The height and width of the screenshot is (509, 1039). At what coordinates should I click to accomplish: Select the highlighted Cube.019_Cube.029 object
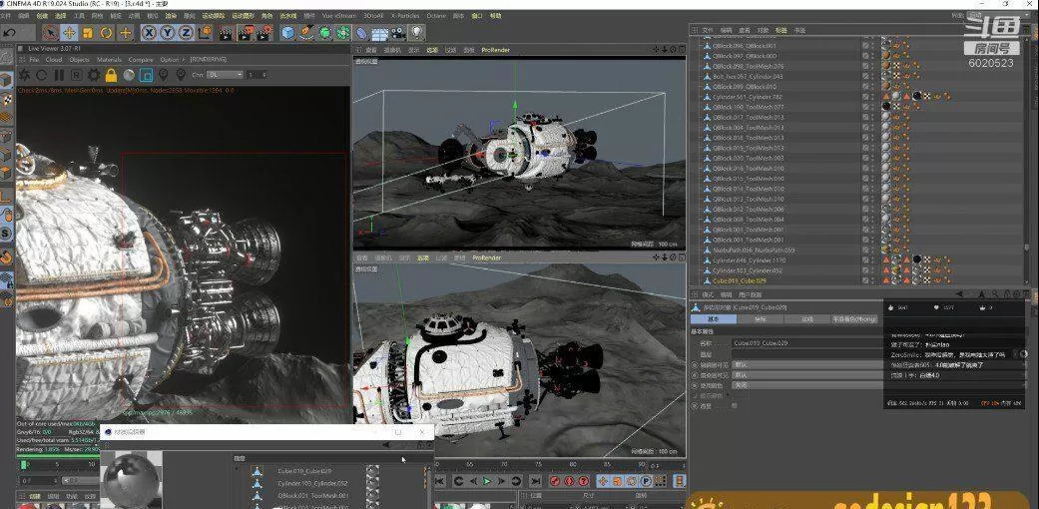pyautogui.click(x=739, y=280)
